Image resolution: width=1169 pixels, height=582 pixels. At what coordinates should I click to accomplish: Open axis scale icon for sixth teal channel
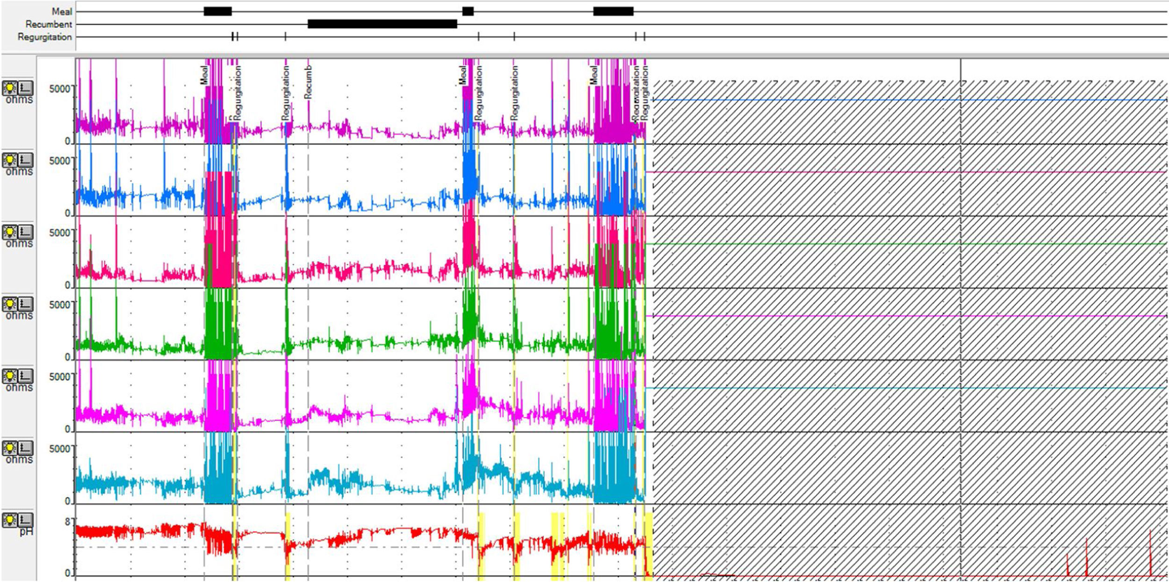(x=26, y=448)
